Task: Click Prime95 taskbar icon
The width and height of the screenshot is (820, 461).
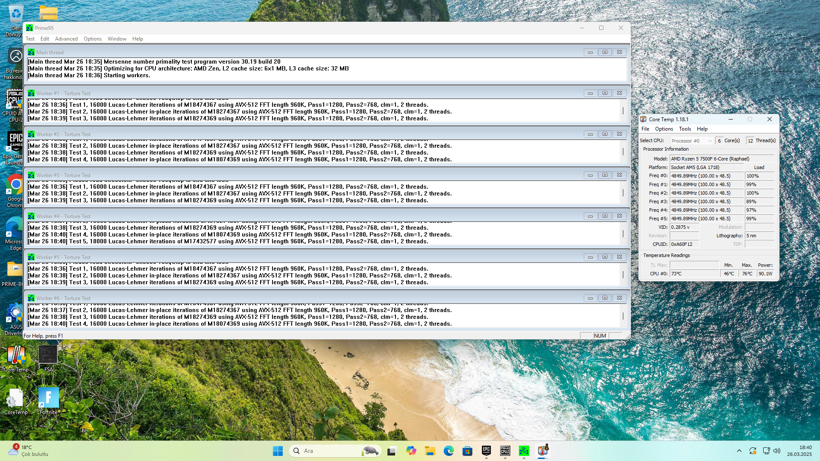Action: [524, 451]
